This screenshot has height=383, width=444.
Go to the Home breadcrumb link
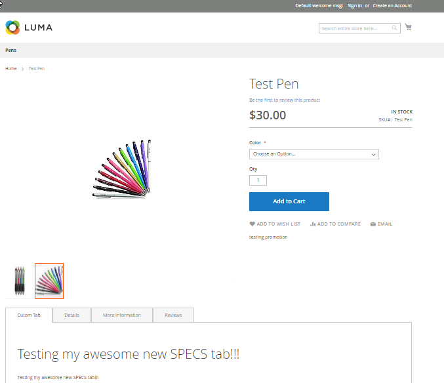point(11,69)
